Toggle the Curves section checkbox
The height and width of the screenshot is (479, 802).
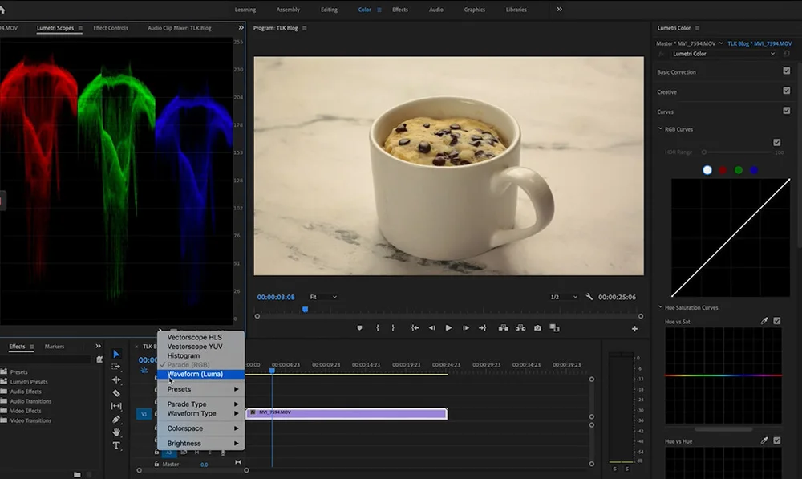point(786,111)
